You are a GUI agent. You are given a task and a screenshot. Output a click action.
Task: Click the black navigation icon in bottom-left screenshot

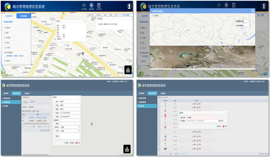127,149
